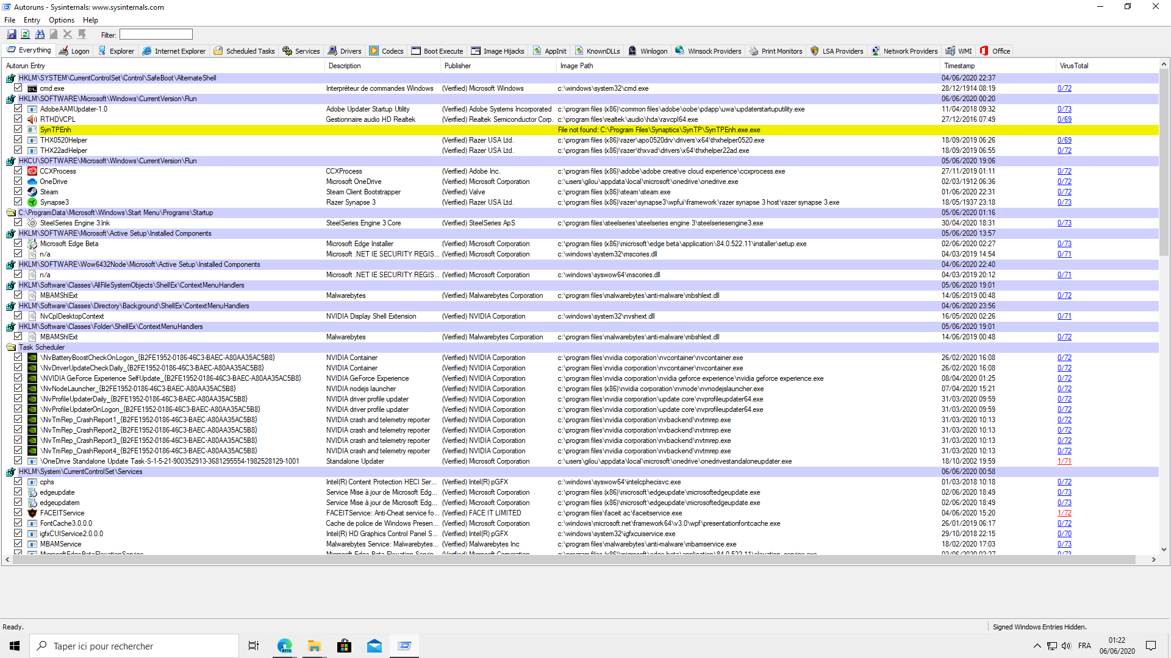This screenshot has width=1171, height=658.
Task: Click the FACEITService entry icon
Action: [32, 513]
